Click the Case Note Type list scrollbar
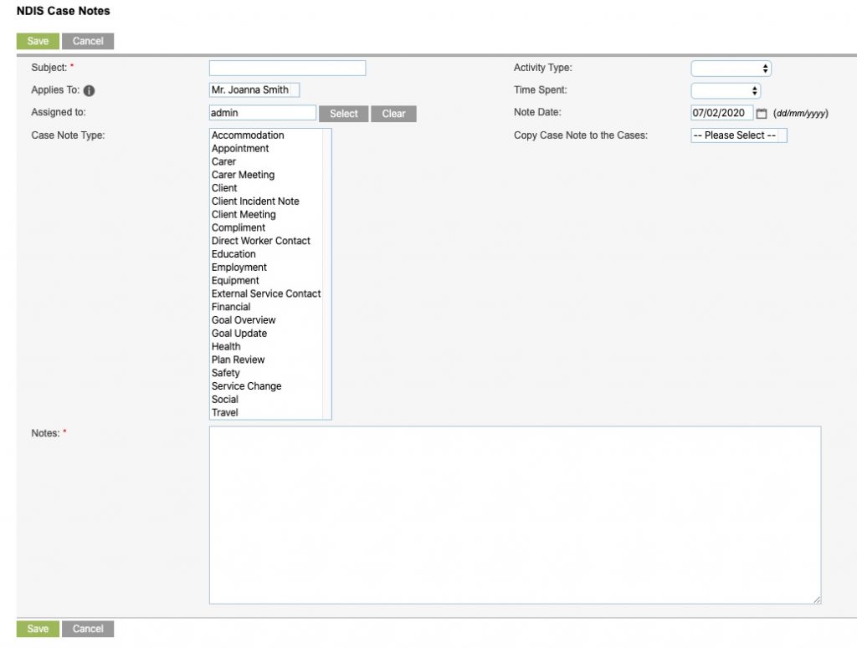Image resolution: width=857 pixels, height=648 pixels. click(327, 274)
